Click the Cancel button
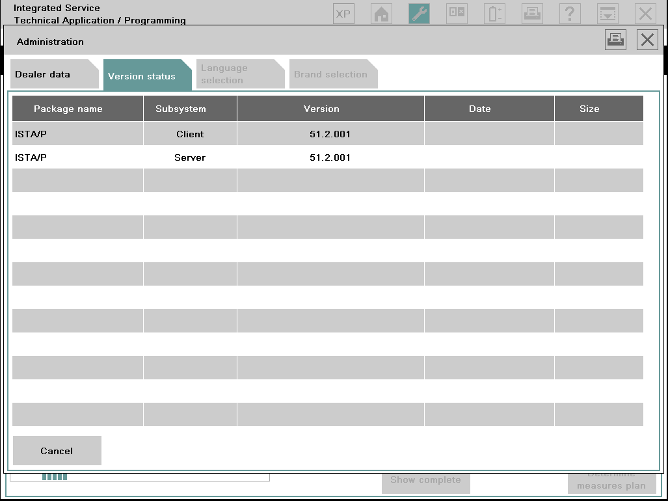 (57, 450)
